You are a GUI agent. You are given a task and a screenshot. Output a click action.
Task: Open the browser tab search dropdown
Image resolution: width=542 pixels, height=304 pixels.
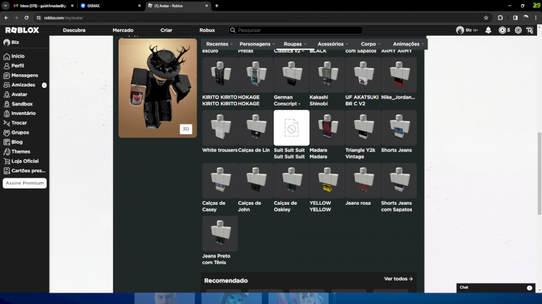tap(5, 6)
